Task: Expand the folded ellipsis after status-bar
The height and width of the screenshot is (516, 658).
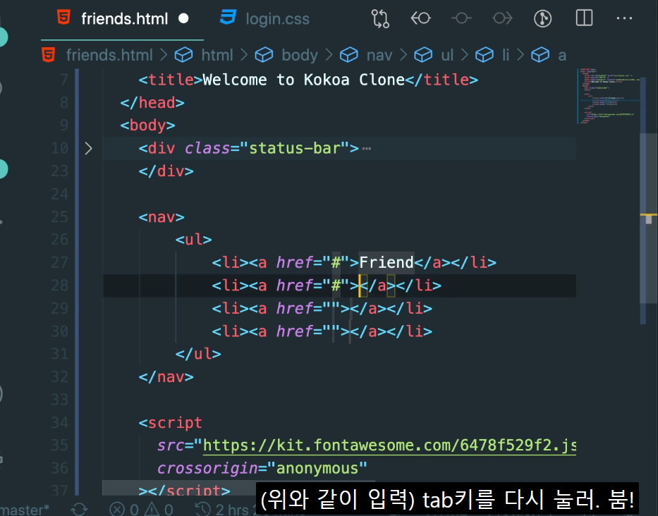Action: point(366,149)
